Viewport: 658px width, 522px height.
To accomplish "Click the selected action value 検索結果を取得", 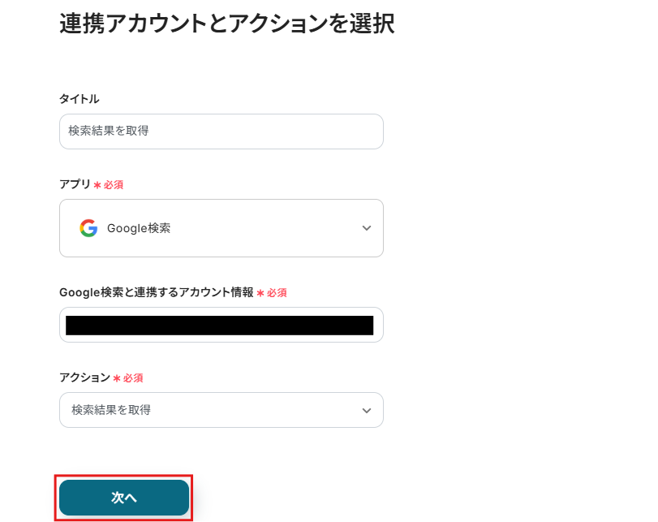I will (x=111, y=410).
